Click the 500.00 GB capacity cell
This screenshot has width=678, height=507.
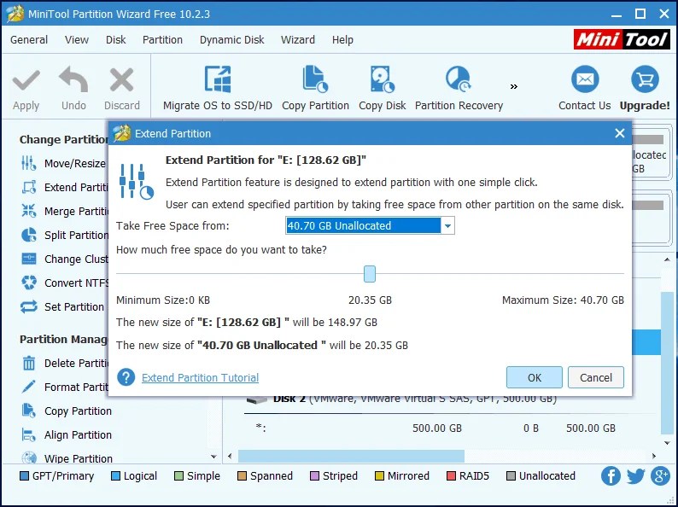click(436, 428)
